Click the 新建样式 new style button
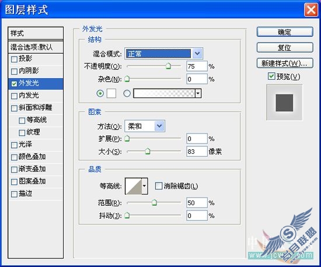 (x=285, y=63)
